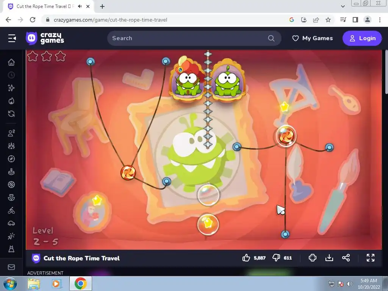Viewport: 388px width, 291px height.
Task: Open Chrome three-dot menu
Action: tap(380, 20)
